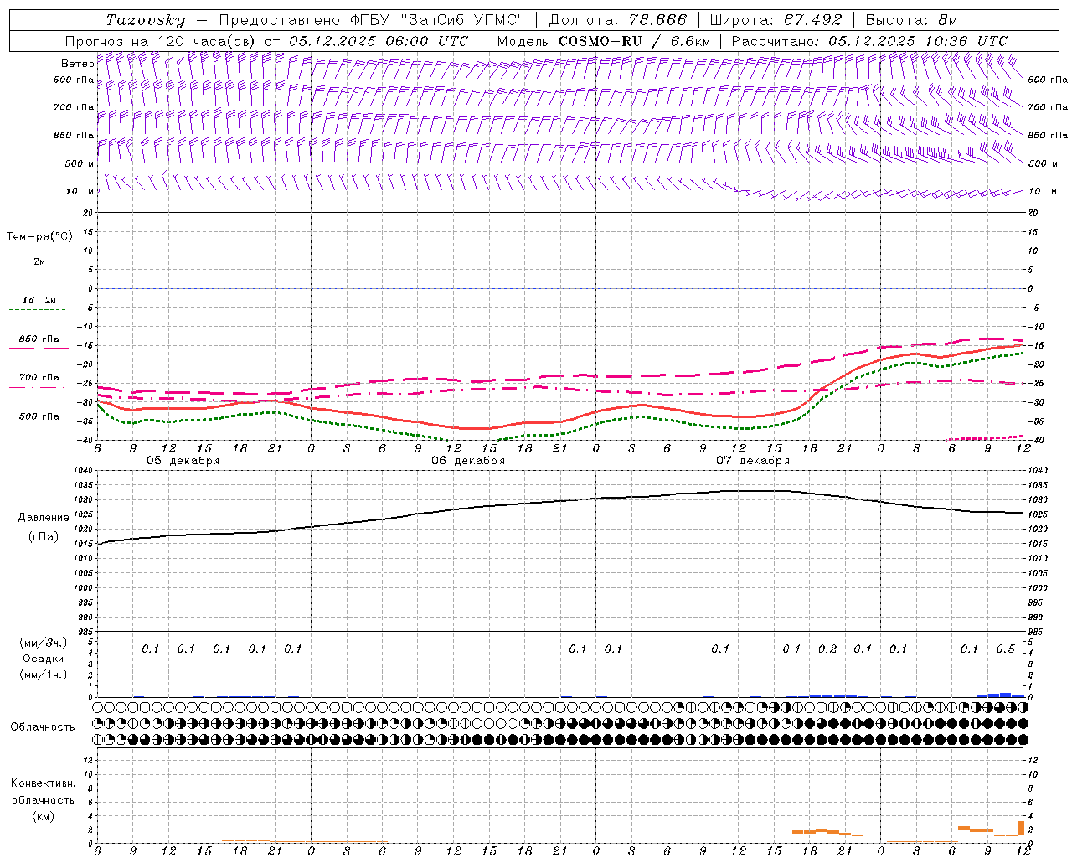Select the Тем-ра(°C) temperature panel label
This screenshot has height=858, width=1072.
(39, 237)
